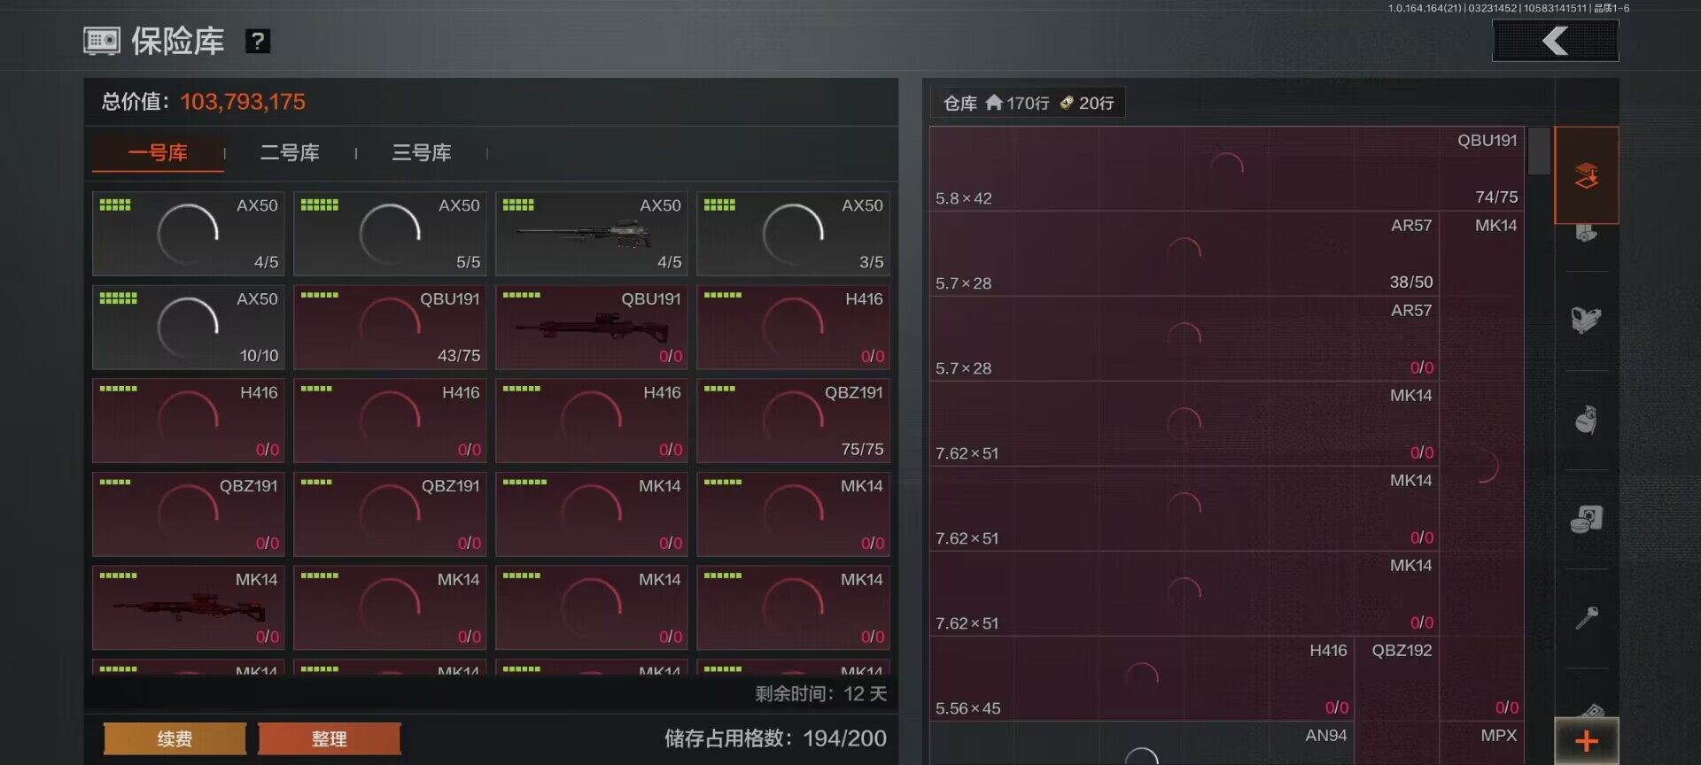1701x765 pixels.
Task: Filter warehouse by the red-dot sight icon
Action: pos(1586,320)
